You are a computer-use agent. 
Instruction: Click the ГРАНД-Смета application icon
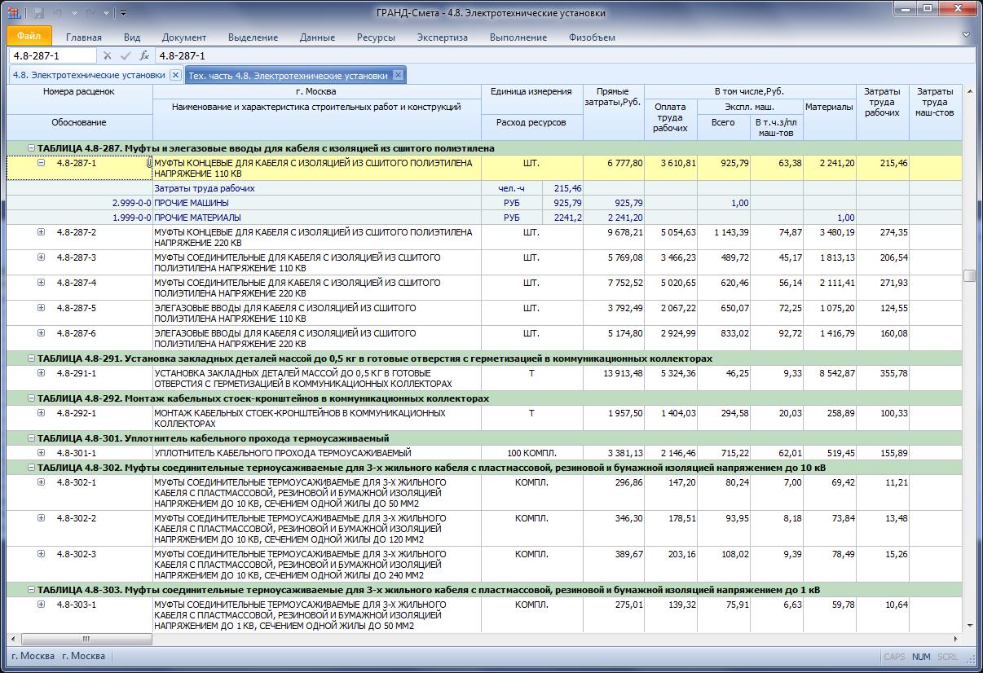pyautogui.click(x=15, y=13)
